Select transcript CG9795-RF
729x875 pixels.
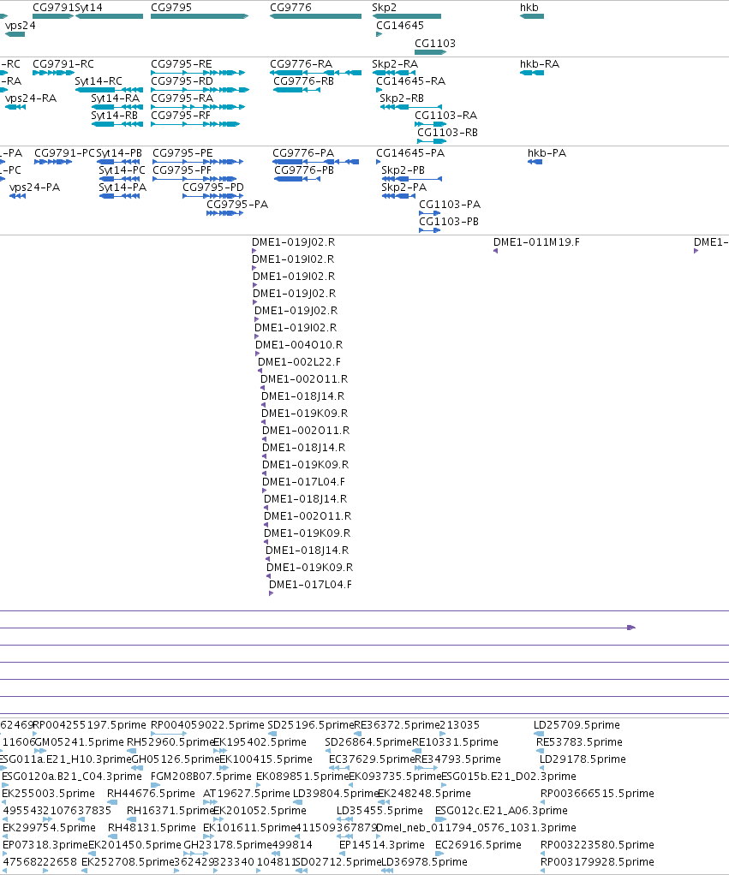(x=195, y=124)
